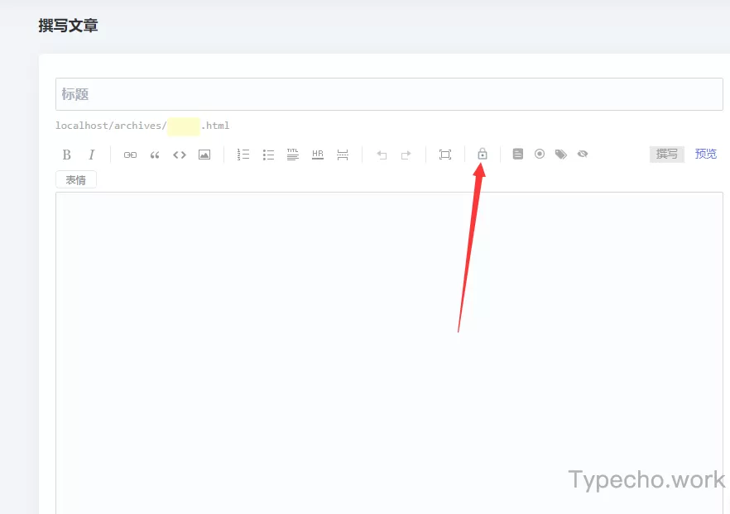730x514 pixels.
Task: Insert the page break separator icon
Action: [x=343, y=155]
